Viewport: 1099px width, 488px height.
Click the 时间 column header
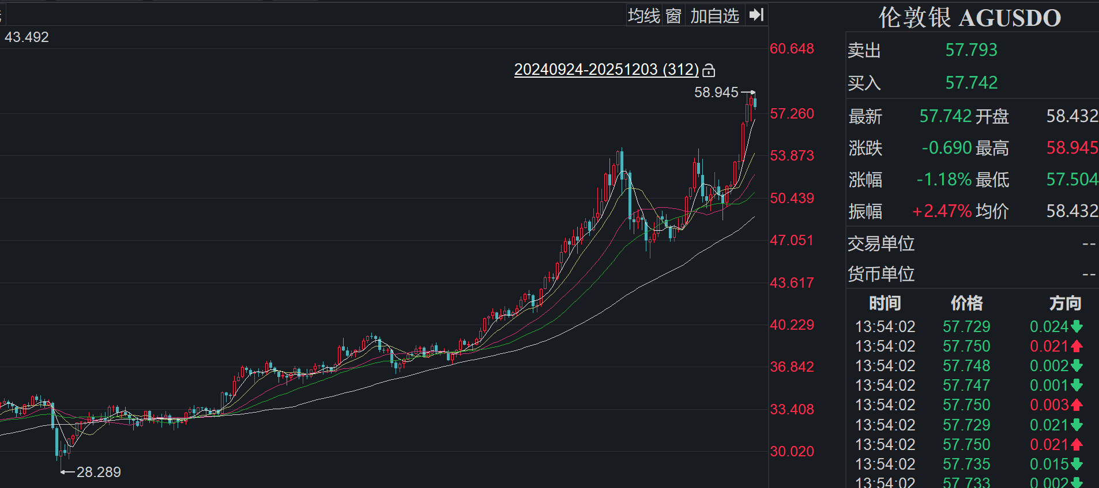[885, 303]
